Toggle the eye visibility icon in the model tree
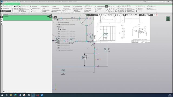The width and height of the screenshot is (173, 97). 53,22
